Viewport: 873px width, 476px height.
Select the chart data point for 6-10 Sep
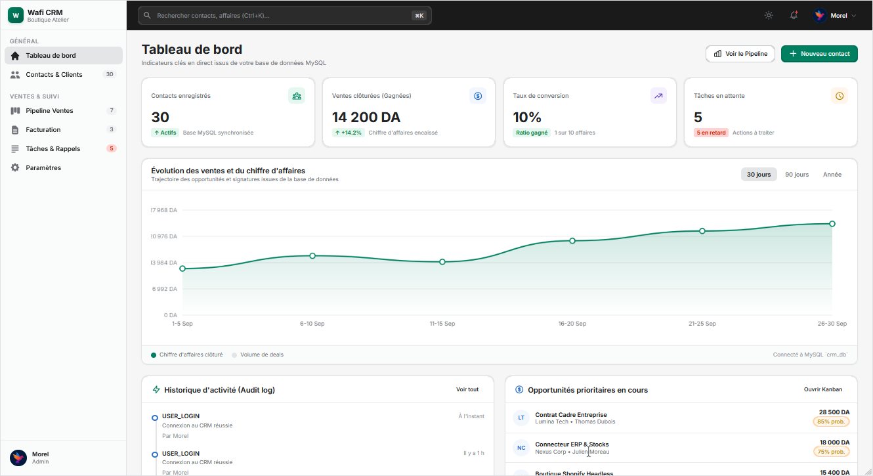tap(312, 255)
